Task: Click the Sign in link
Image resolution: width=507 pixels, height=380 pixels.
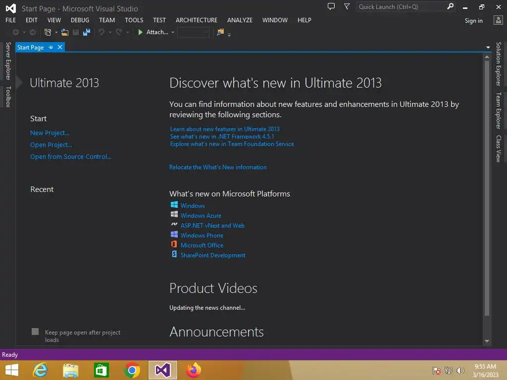Action: pos(473,21)
